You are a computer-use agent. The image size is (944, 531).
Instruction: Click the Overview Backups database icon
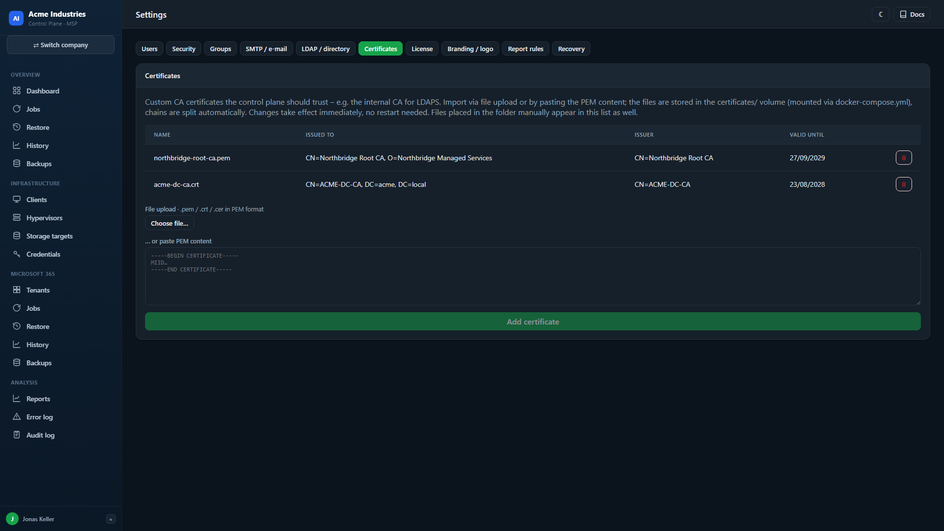coord(17,164)
